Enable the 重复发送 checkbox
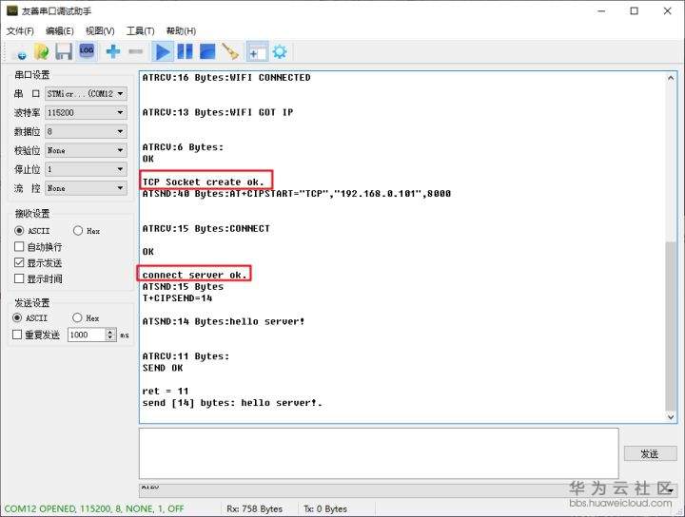 tap(17, 335)
